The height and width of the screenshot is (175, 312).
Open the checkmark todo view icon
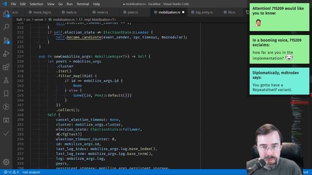[6, 133]
